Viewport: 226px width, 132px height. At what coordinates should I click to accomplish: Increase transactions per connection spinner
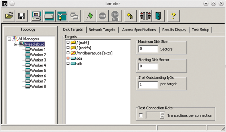pos(162,114)
